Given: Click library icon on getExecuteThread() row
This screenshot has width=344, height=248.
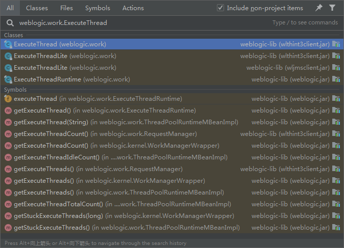Looking at the screenshot, I should click(336, 111).
